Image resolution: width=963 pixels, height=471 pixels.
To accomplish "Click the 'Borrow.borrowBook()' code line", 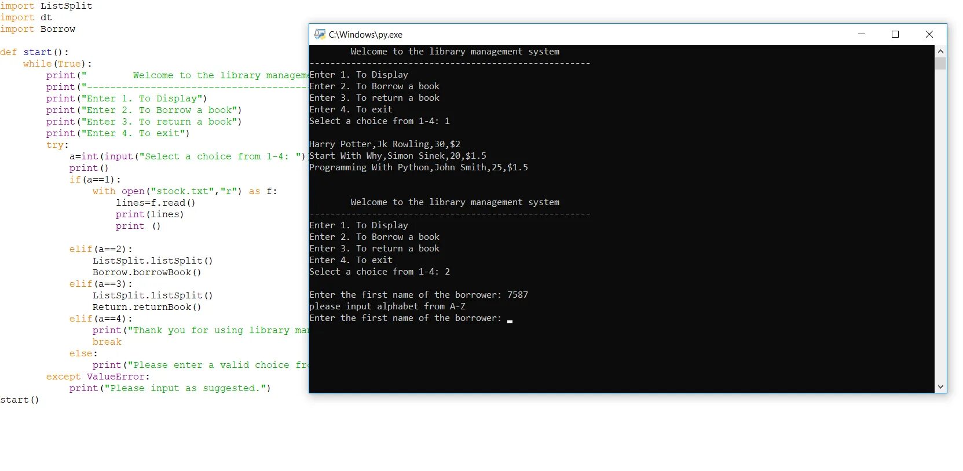I will point(147,272).
